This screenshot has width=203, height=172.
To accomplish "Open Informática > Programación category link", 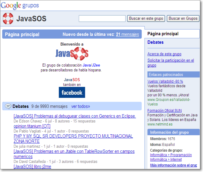I will coord(171,155).
